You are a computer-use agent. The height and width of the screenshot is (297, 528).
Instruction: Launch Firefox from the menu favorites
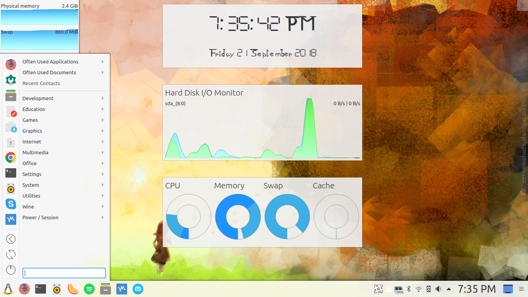[11, 64]
